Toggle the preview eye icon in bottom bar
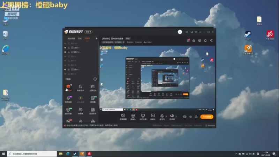 click(190, 117)
